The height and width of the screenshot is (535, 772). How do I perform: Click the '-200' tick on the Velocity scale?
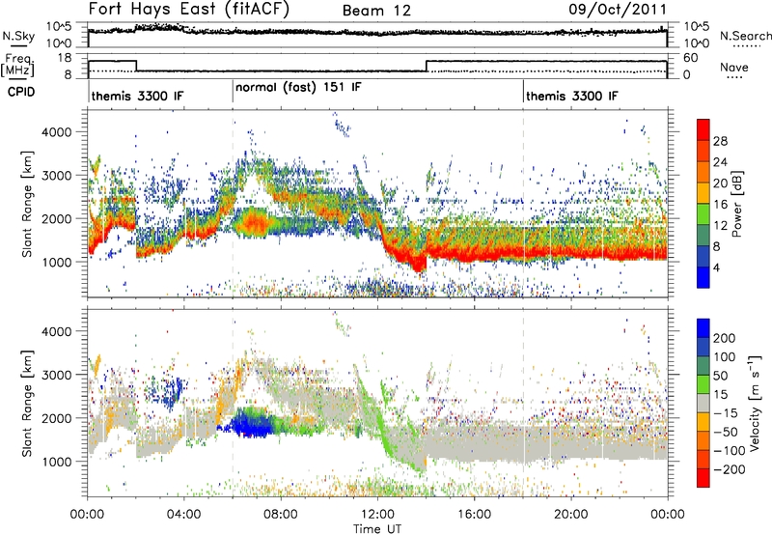point(730,469)
